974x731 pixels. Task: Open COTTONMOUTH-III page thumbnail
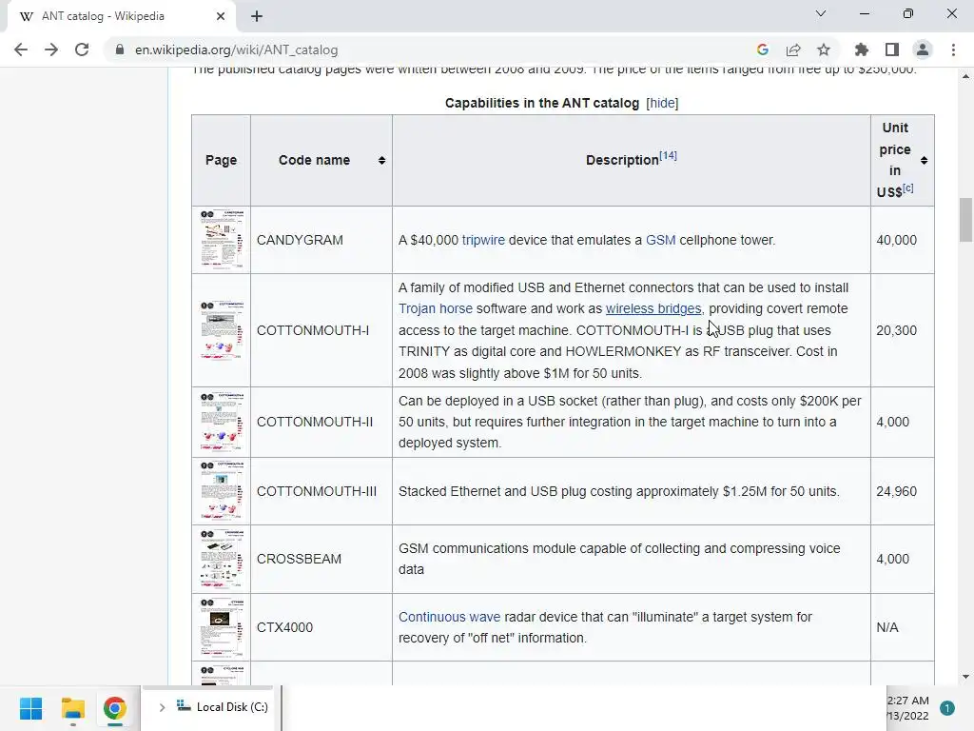[221, 490]
